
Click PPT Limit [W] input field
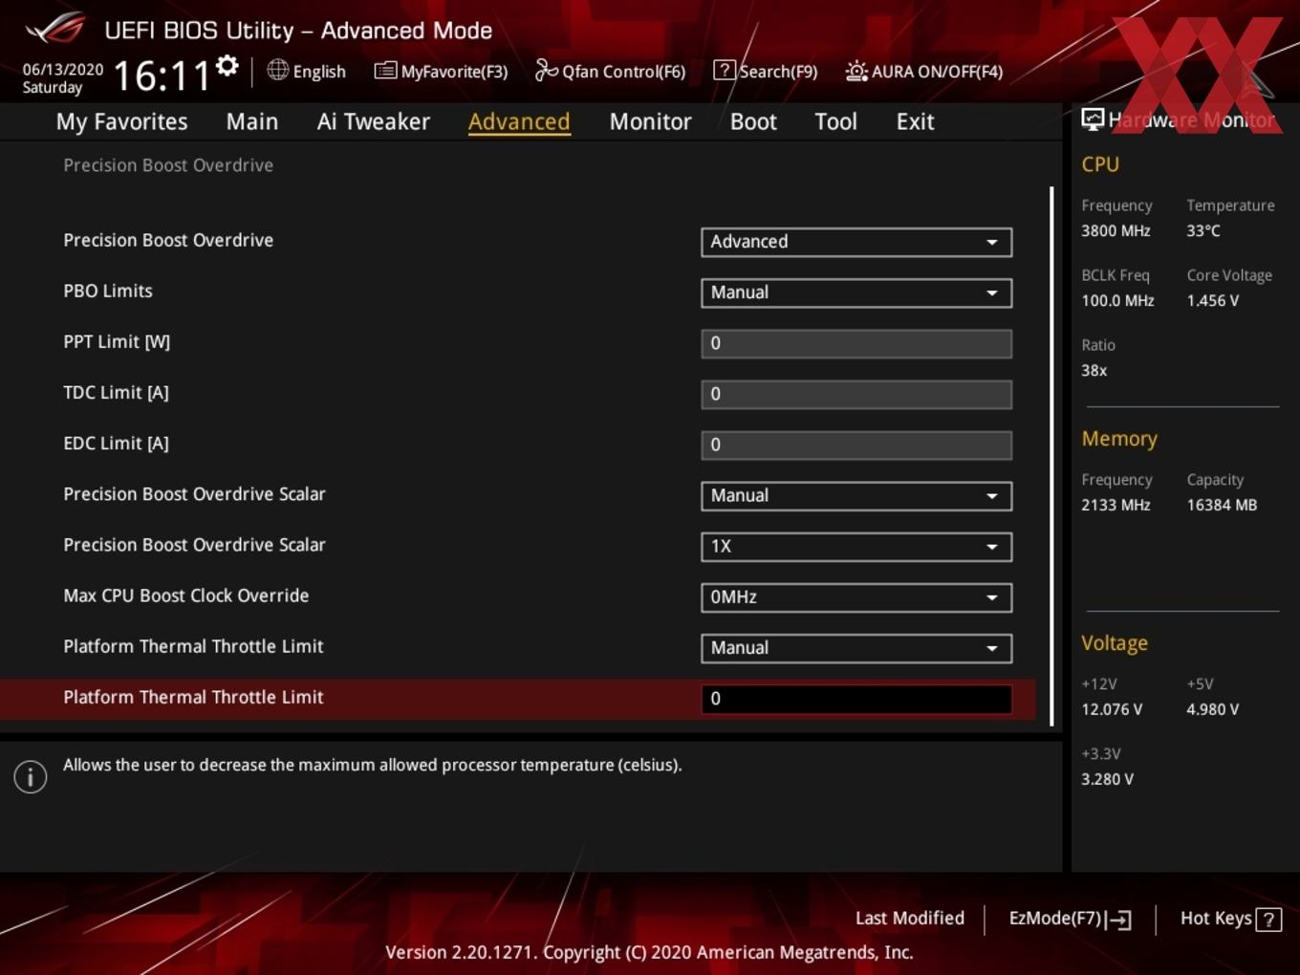856,343
